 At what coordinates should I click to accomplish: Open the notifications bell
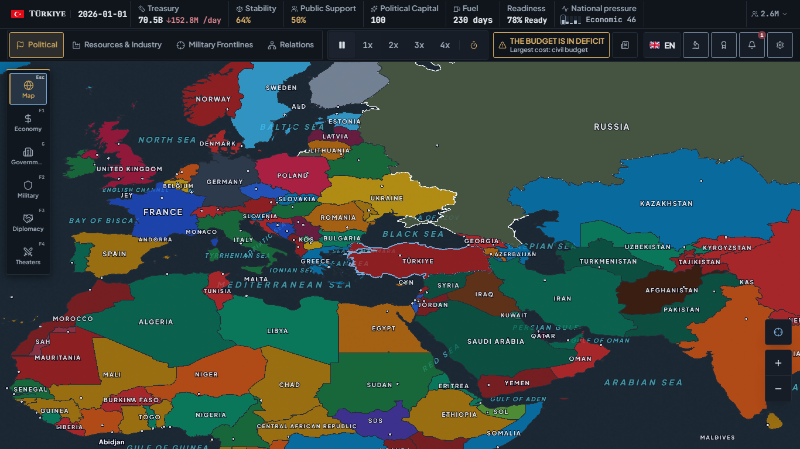pyautogui.click(x=752, y=45)
